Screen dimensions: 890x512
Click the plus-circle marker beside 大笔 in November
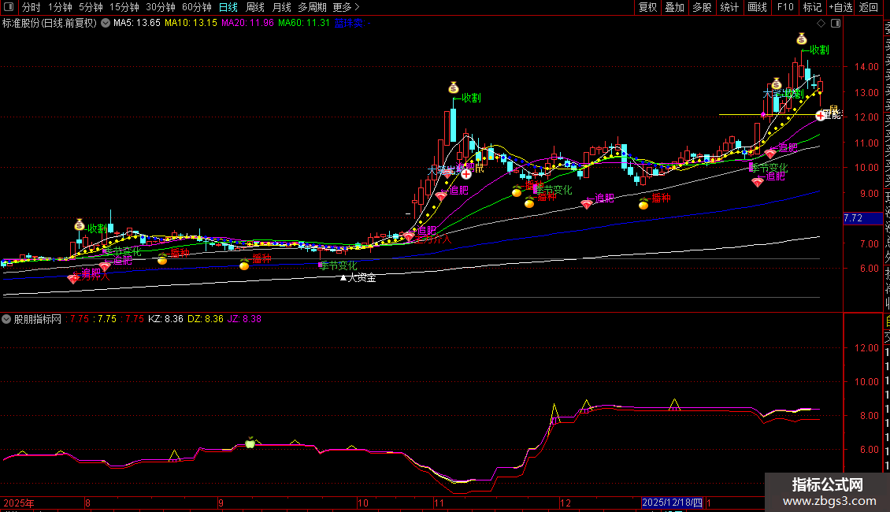pyautogui.click(x=466, y=174)
